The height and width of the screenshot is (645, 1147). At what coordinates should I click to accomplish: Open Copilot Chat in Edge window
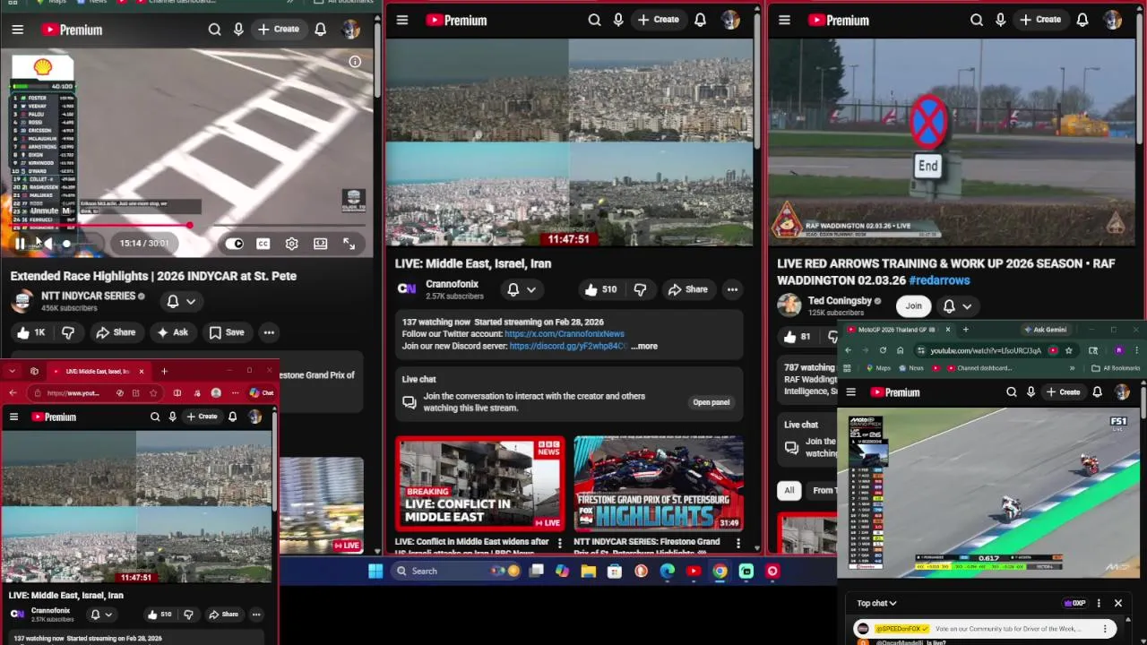261,392
